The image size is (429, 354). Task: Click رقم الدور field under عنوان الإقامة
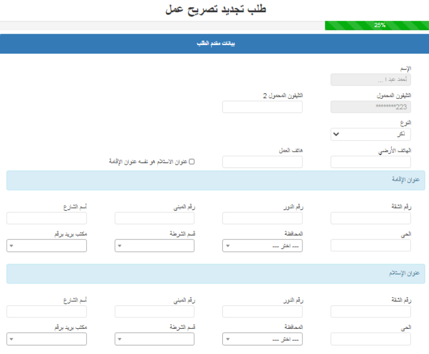click(x=262, y=218)
